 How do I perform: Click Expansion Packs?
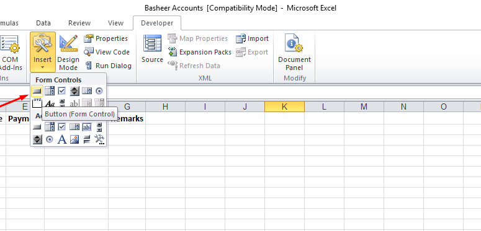(200, 52)
